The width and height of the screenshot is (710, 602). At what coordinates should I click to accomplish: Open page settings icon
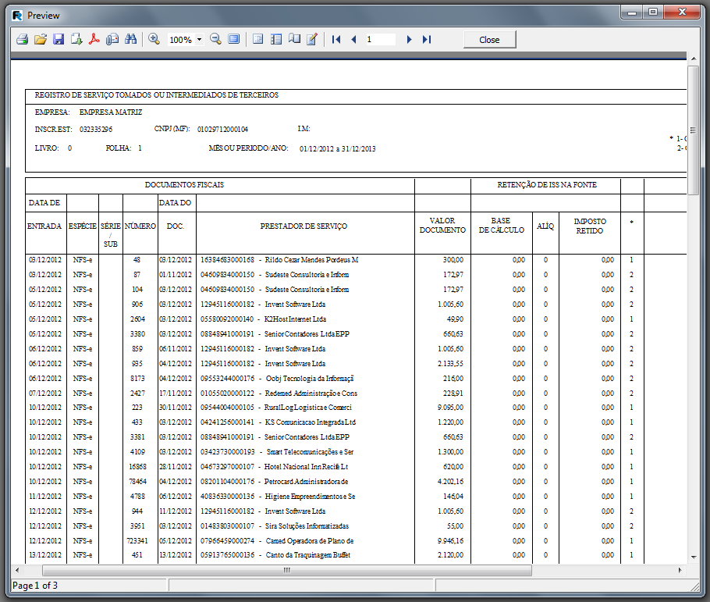(294, 40)
